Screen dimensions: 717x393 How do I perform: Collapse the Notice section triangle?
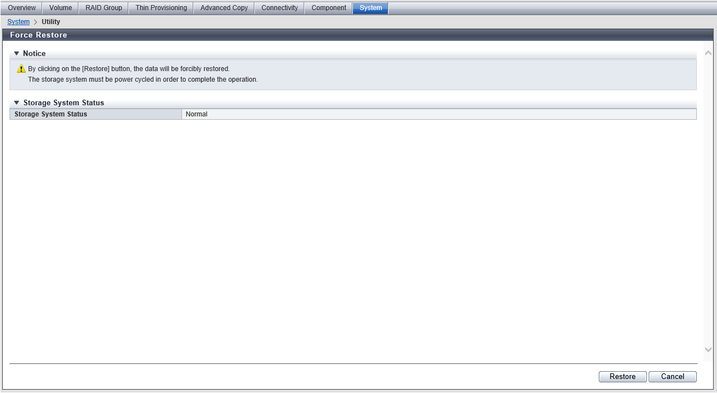pos(17,54)
